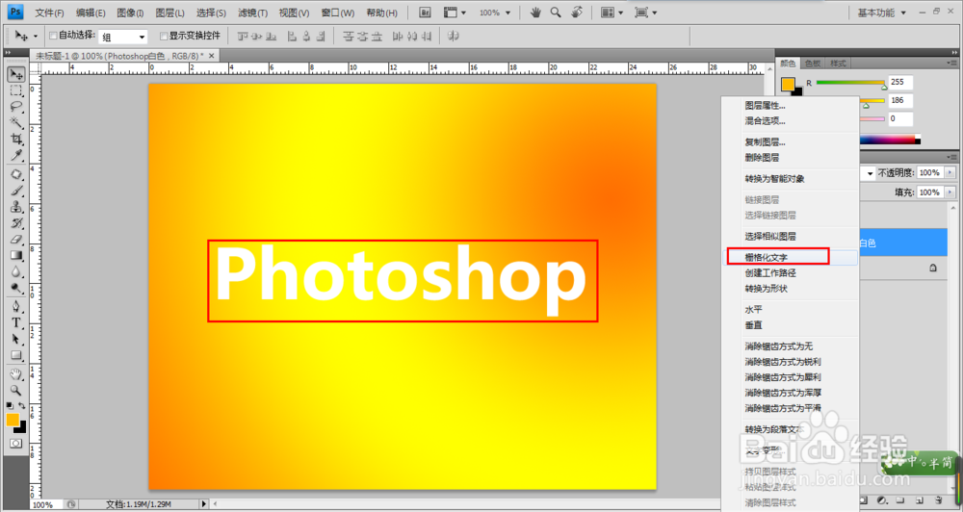The width and height of the screenshot is (963, 512).
Task: Reset to default foreground and background colors
Action: 10,406
